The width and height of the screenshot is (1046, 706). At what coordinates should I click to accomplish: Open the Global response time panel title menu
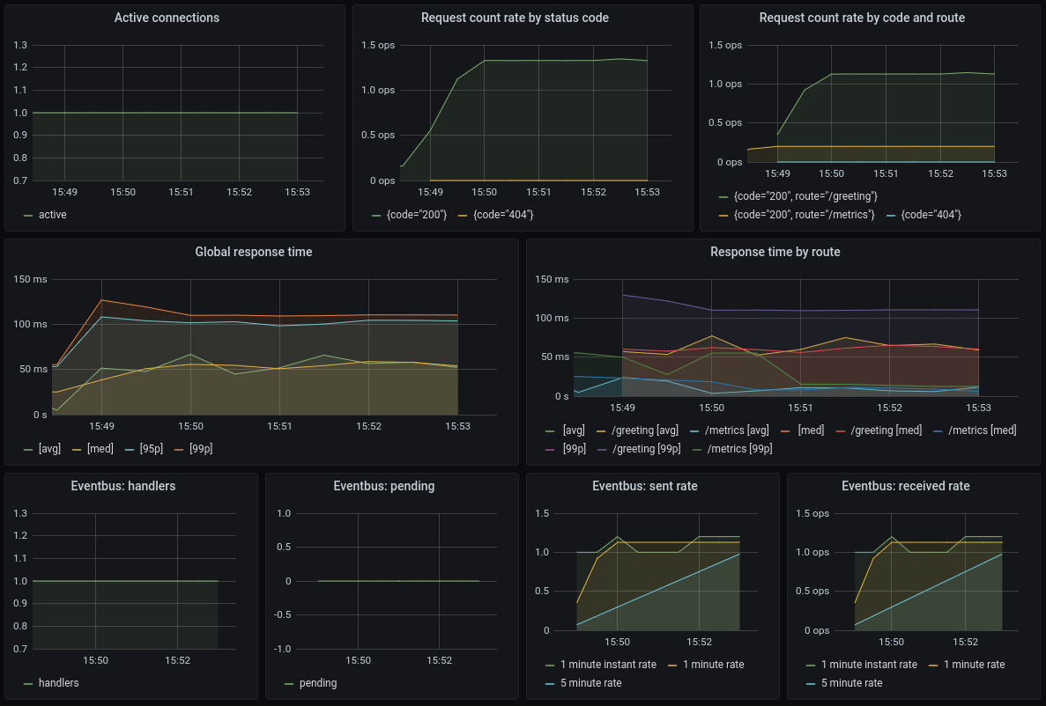point(254,252)
